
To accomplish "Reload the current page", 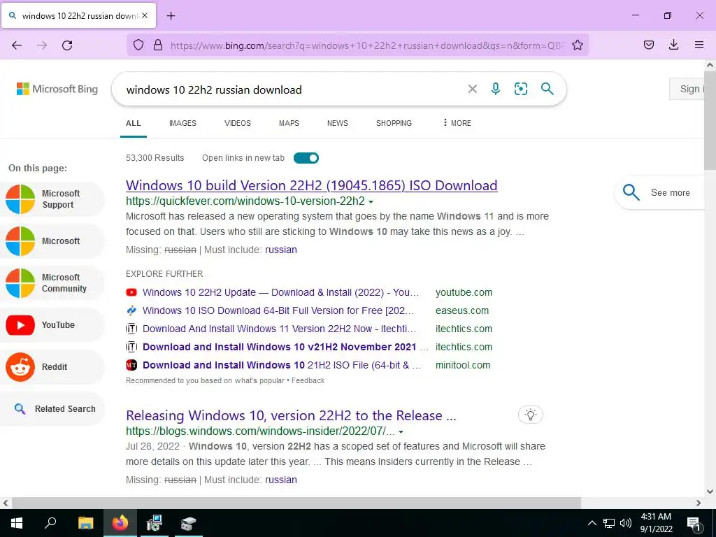I will coord(67,45).
